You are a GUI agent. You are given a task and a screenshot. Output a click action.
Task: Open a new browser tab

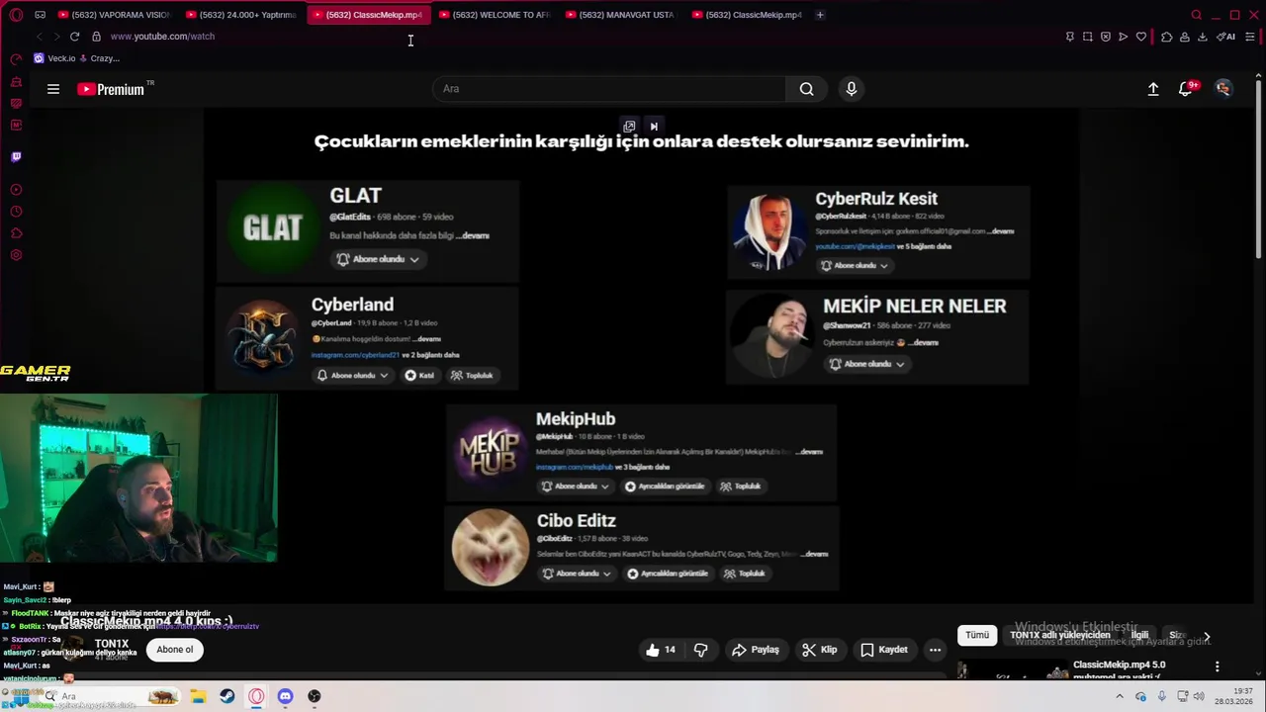tap(820, 15)
